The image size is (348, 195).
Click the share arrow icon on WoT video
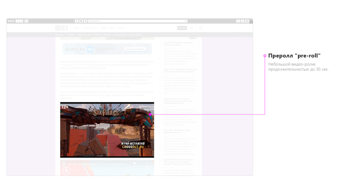coord(147,164)
